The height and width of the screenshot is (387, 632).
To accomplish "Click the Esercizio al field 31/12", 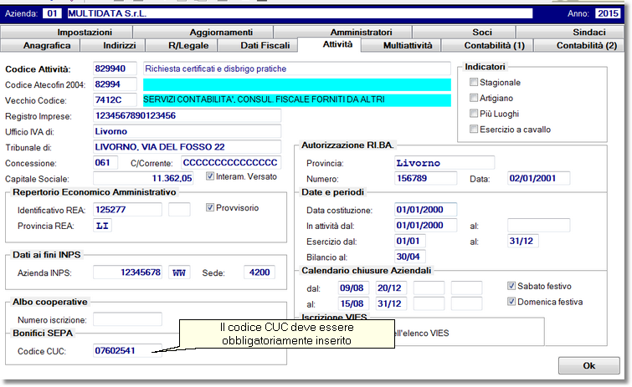I will coord(523,242).
